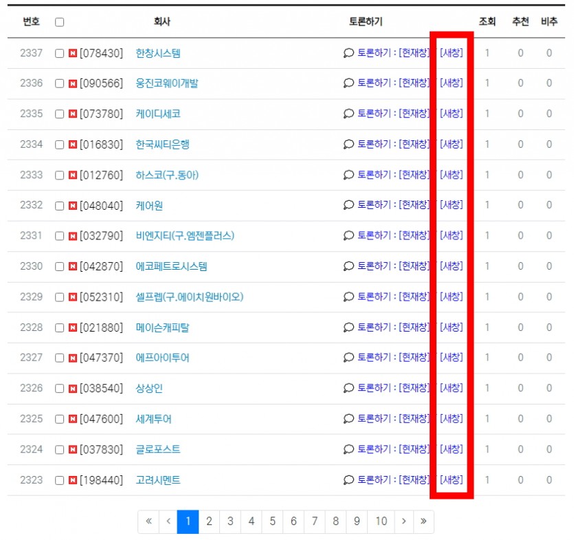
Task: Click the 조회 column header
Action: point(487,21)
